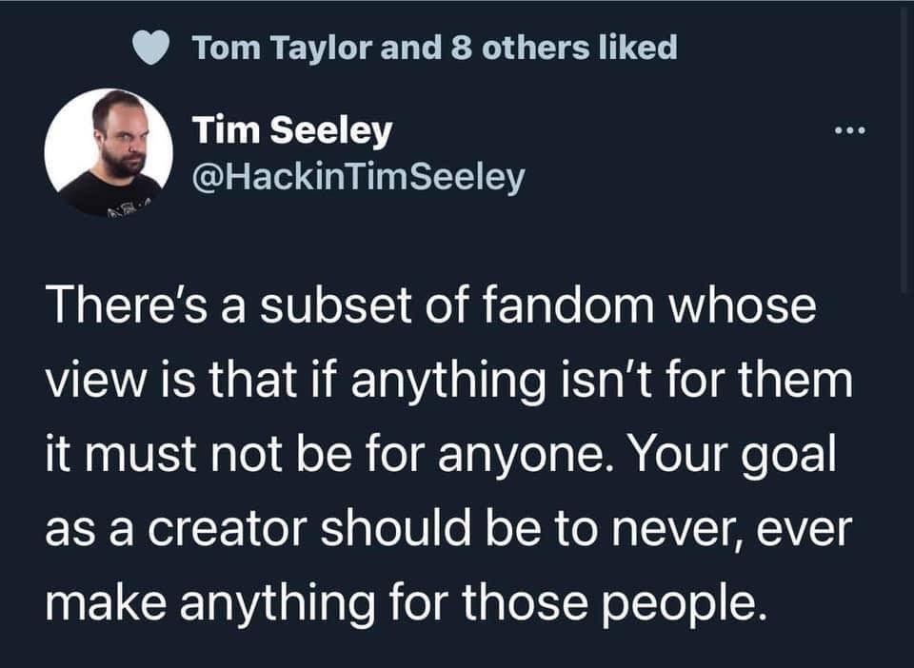This screenshot has width=914, height=668.
Task: Click the final line "make anything for those people"
Action: [405, 601]
